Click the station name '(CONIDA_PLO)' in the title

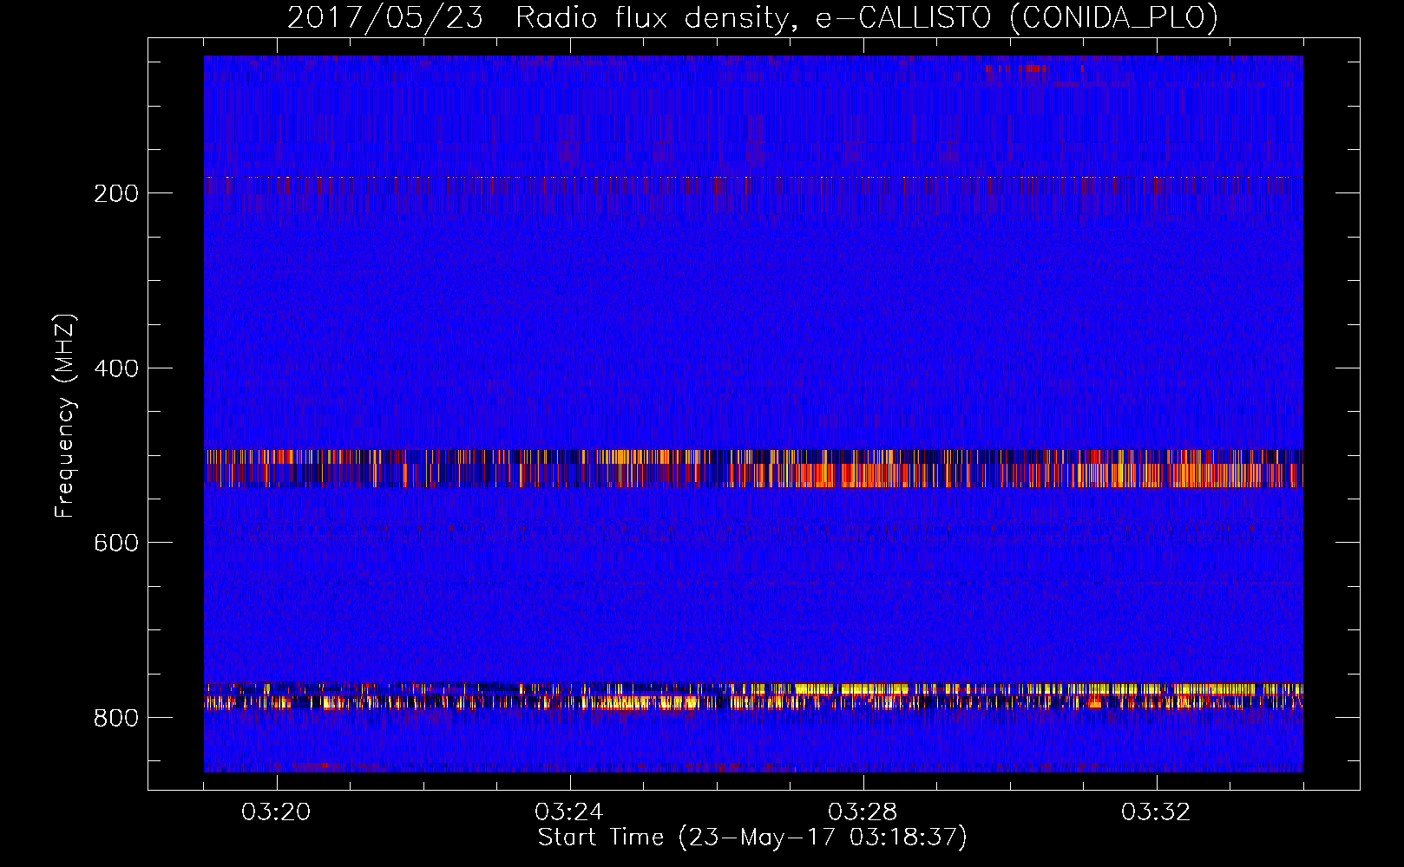coord(1113,18)
